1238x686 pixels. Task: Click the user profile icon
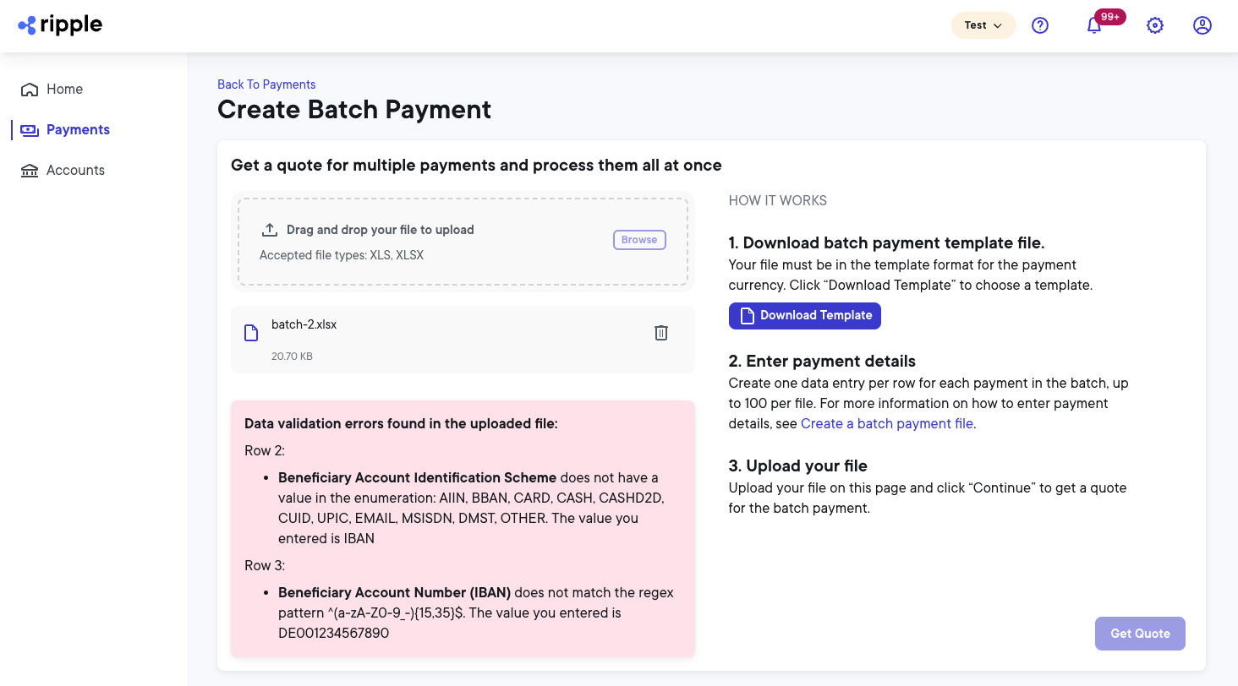pyautogui.click(x=1202, y=25)
